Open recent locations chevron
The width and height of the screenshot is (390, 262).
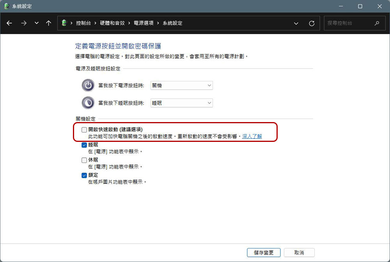37,23
